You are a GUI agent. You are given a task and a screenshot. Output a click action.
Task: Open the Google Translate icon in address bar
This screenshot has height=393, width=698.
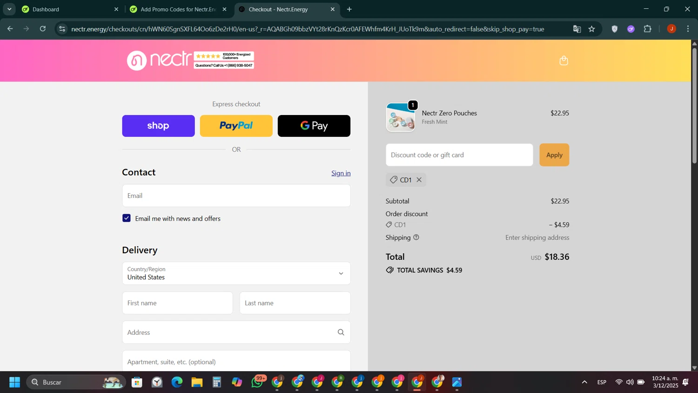point(577,29)
